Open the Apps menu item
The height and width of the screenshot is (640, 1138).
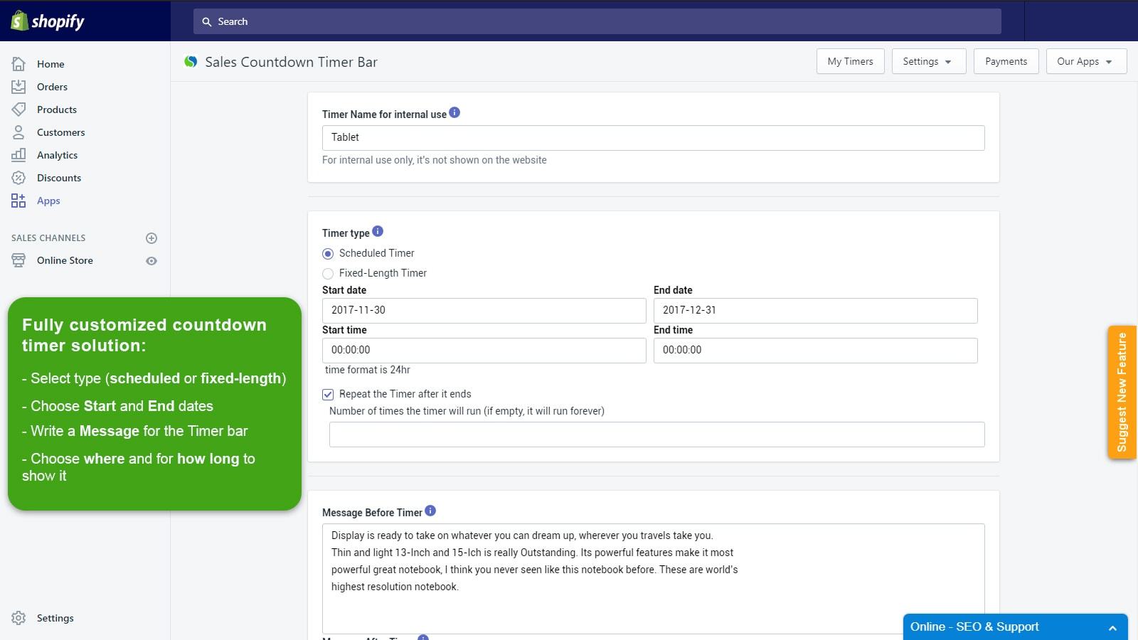click(x=48, y=201)
